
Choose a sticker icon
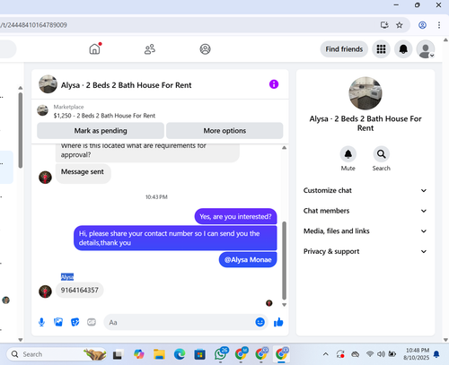pyautogui.click(x=75, y=322)
